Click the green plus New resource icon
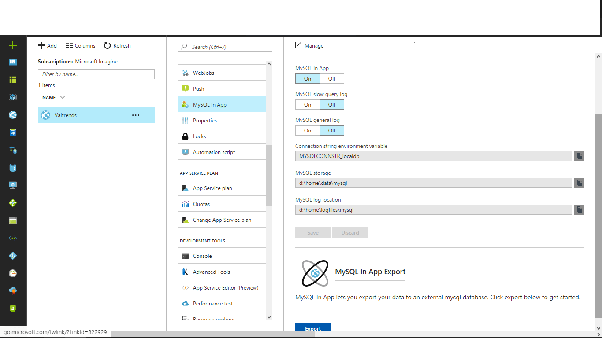Viewport: 602px width, 338px height. point(13,45)
